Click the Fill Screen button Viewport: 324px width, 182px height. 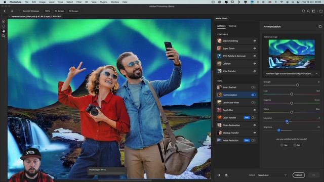(x=73, y=11)
